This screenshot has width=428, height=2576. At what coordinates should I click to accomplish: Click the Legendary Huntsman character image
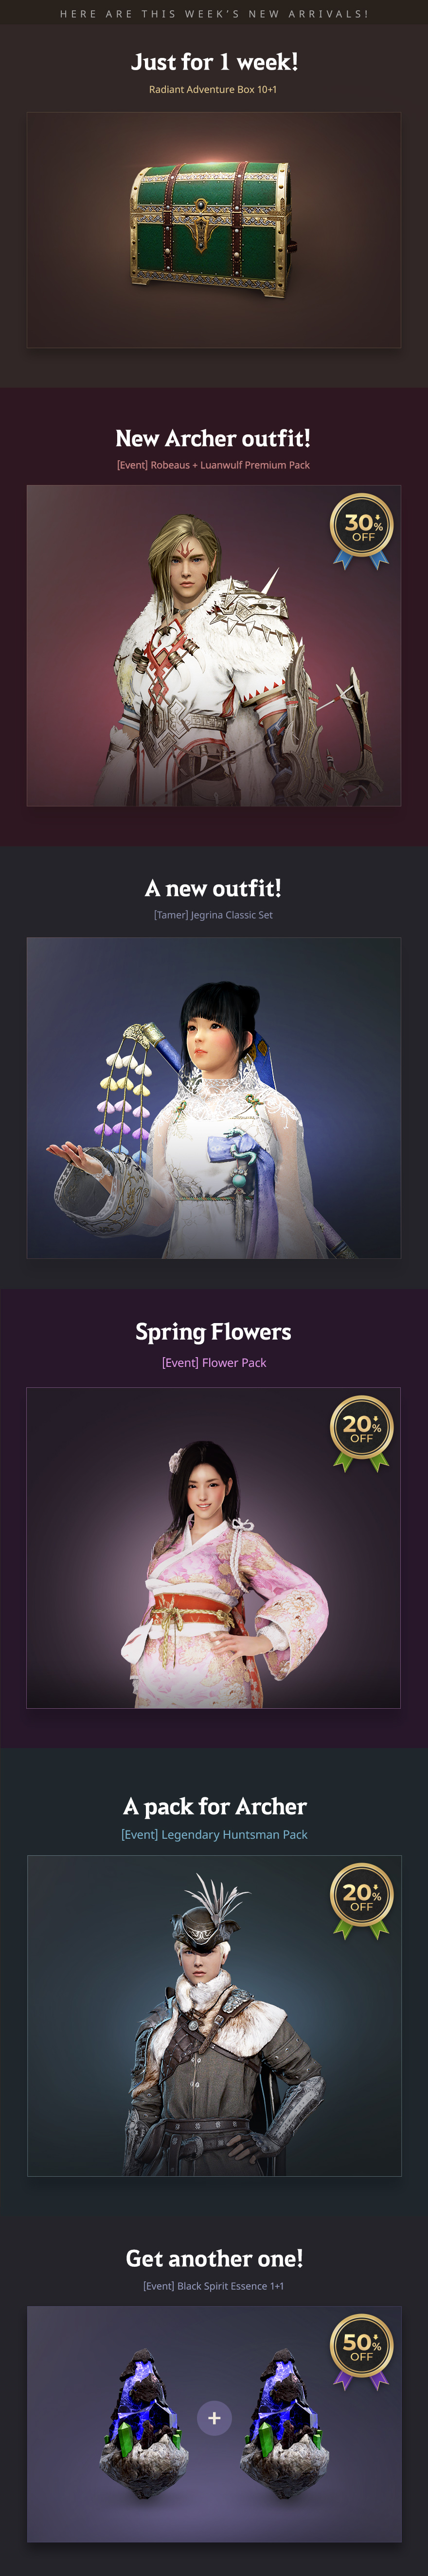(214, 2016)
